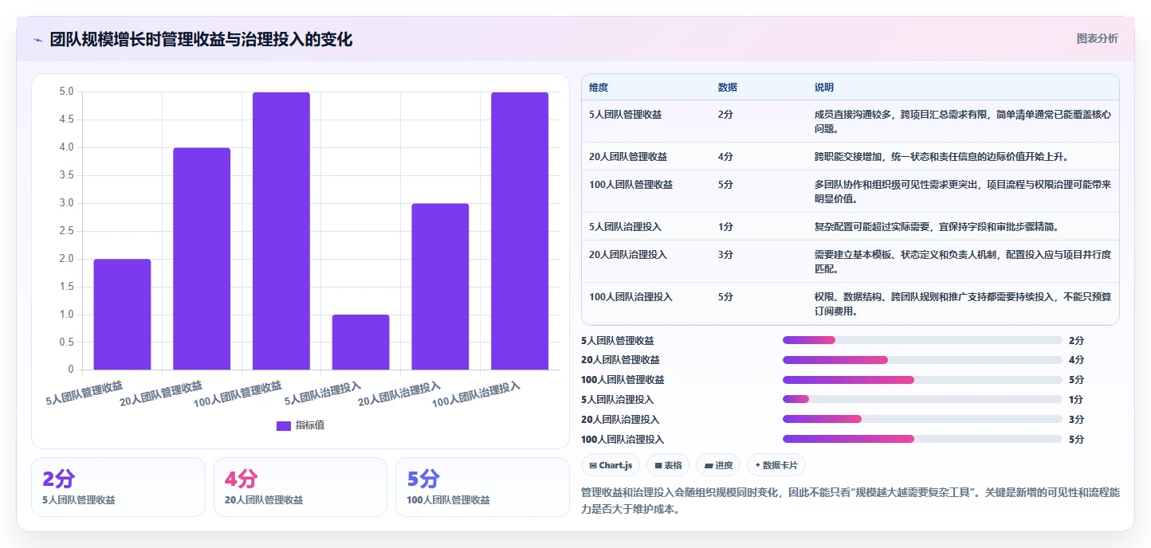Click the title 团队规模增长时管理收益与治理投入的变化
The width and height of the screenshot is (1151, 548).
(201, 40)
